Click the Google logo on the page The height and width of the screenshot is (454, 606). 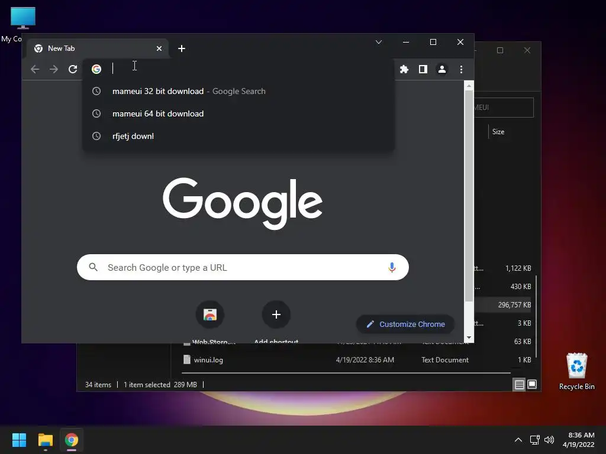(242, 203)
